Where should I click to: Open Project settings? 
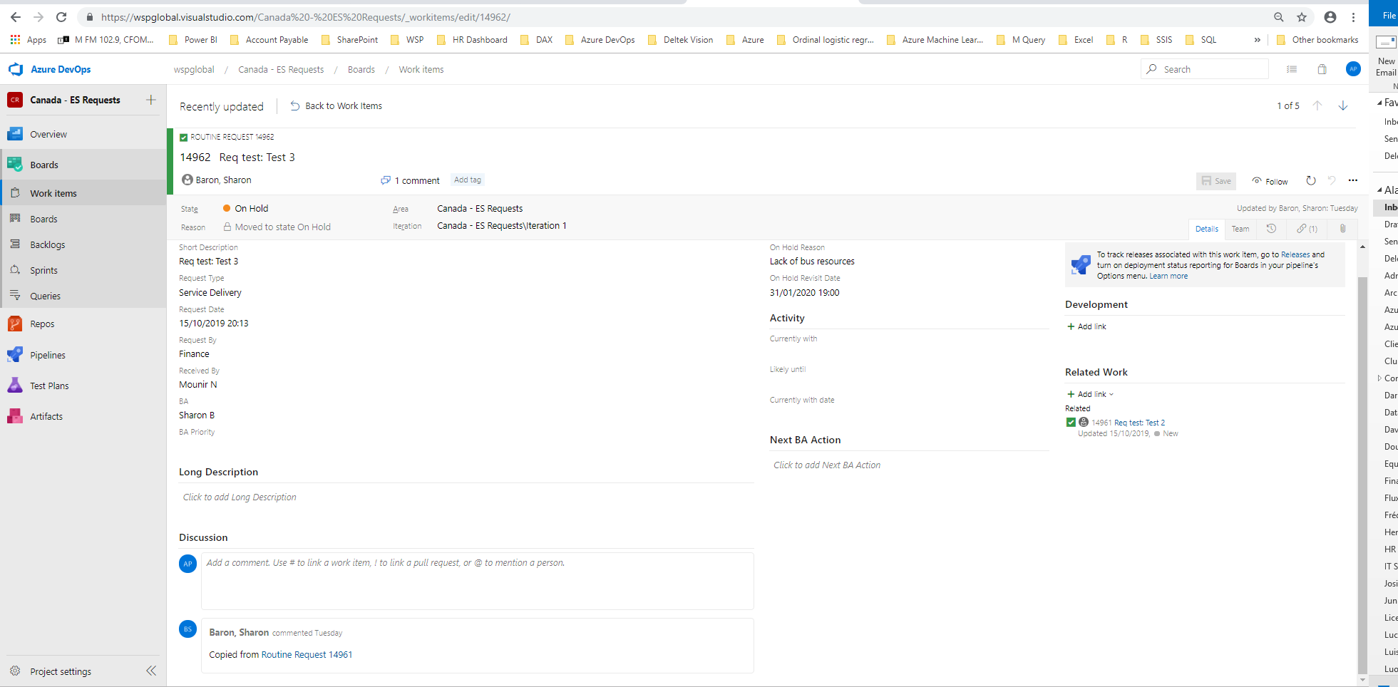60,671
